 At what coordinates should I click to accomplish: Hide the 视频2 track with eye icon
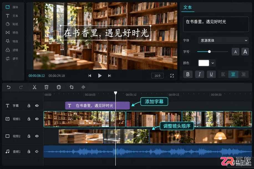coord(37,136)
